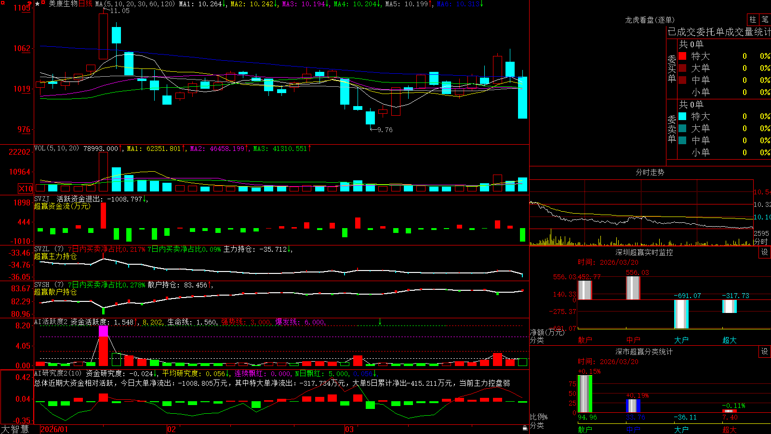Click the red question mark icon above the price axis

click(29, 3)
